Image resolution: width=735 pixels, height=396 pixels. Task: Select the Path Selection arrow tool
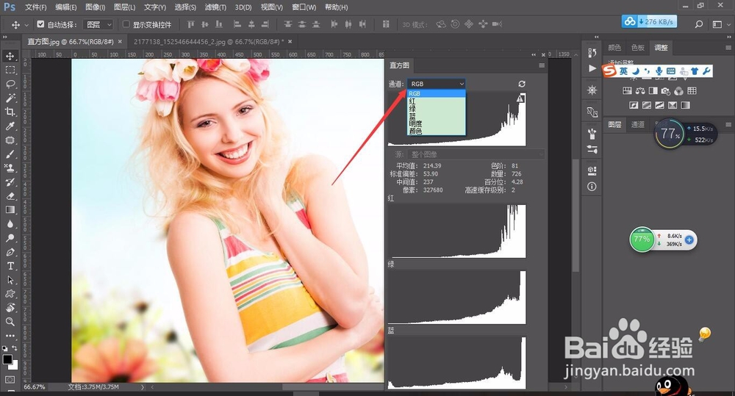click(10, 280)
